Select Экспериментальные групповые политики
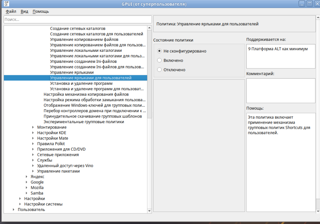This screenshot has height=224, width=320. [84, 122]
